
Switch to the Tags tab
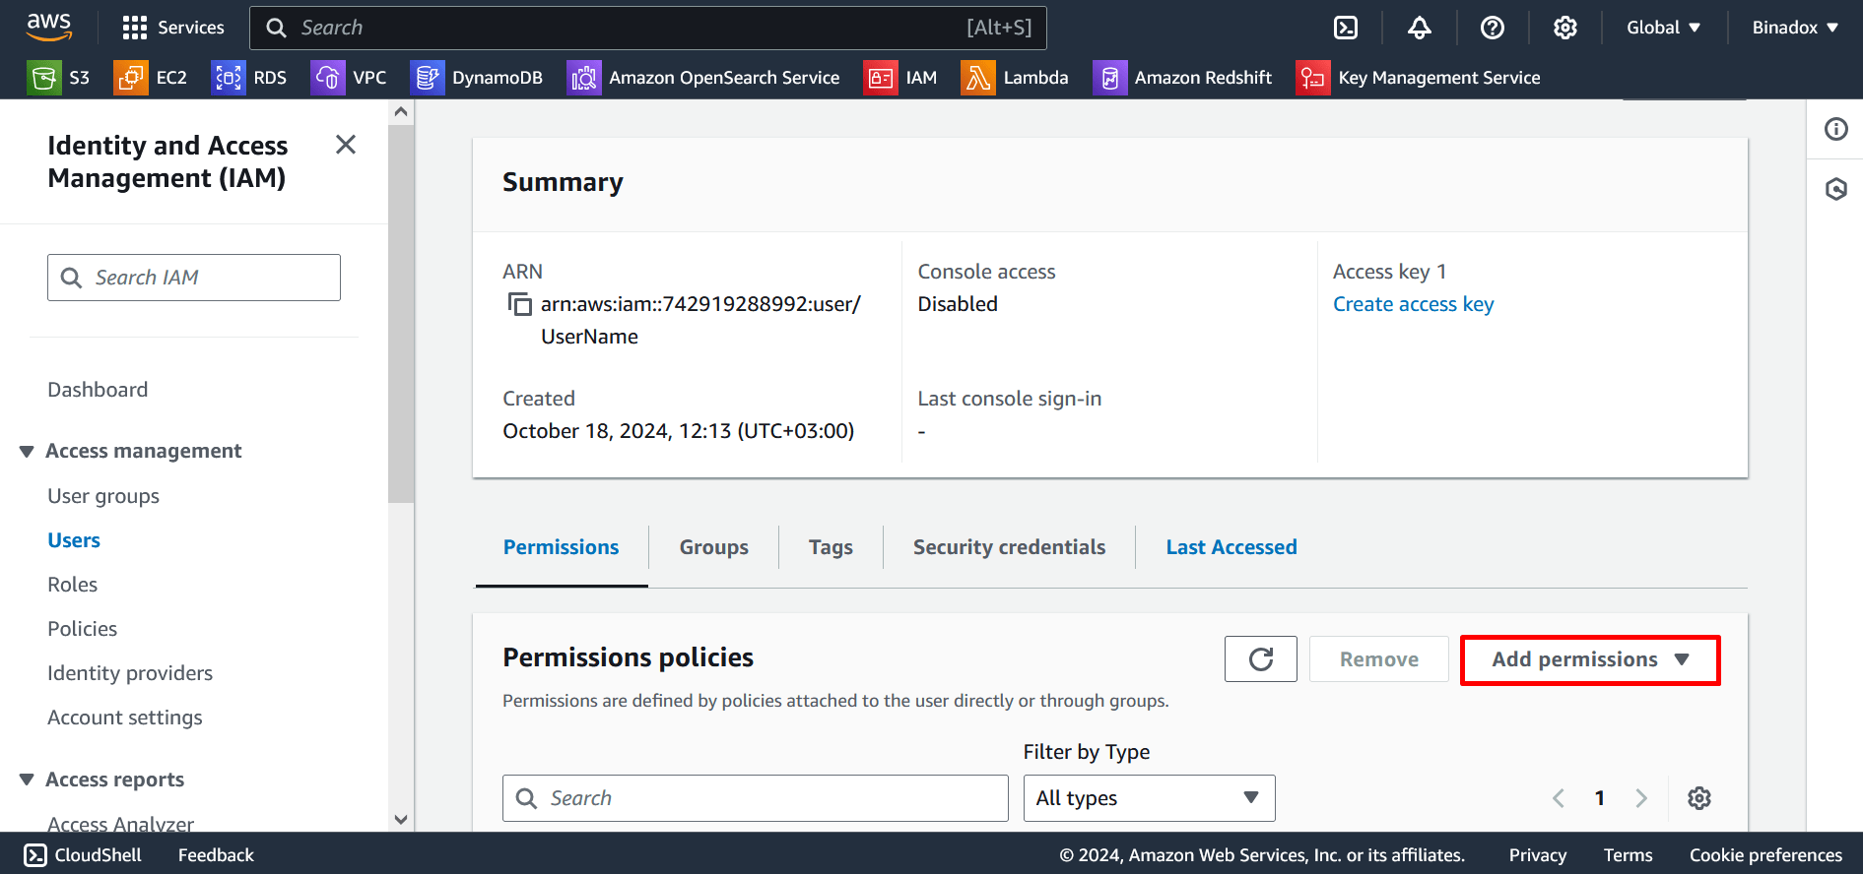(x=832, y=547)
